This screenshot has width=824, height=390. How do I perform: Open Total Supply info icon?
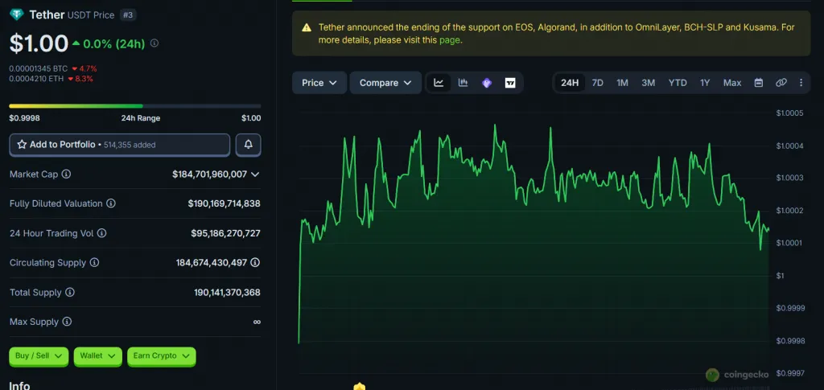pos(69,292)
